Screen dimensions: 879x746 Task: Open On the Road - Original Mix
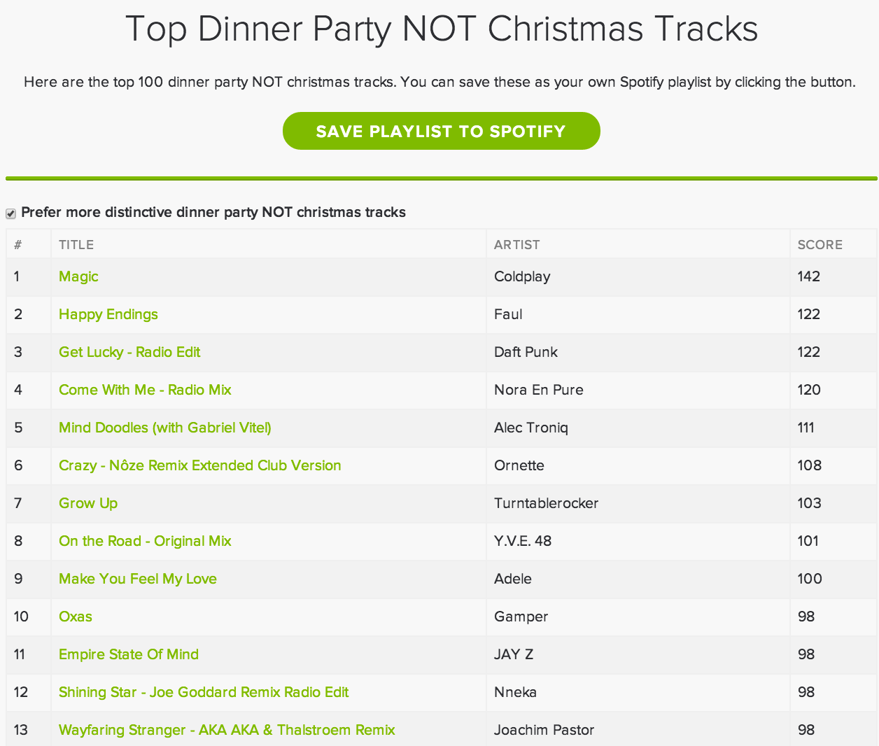[x=145, y=541]
